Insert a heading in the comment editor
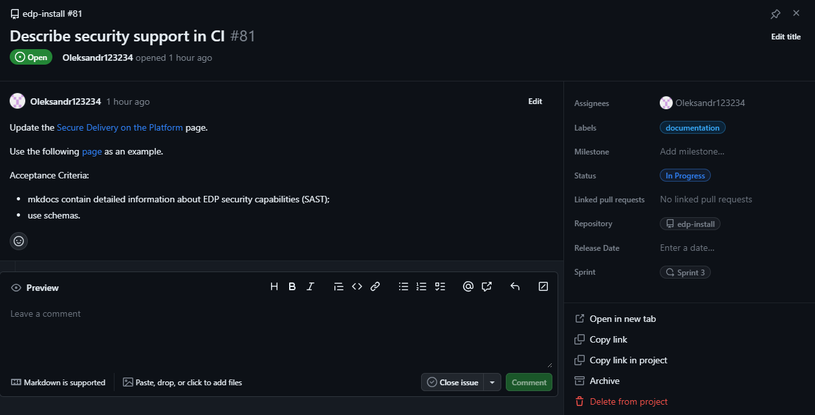Screen dimensions: 815x415 [x=274, y=286]
